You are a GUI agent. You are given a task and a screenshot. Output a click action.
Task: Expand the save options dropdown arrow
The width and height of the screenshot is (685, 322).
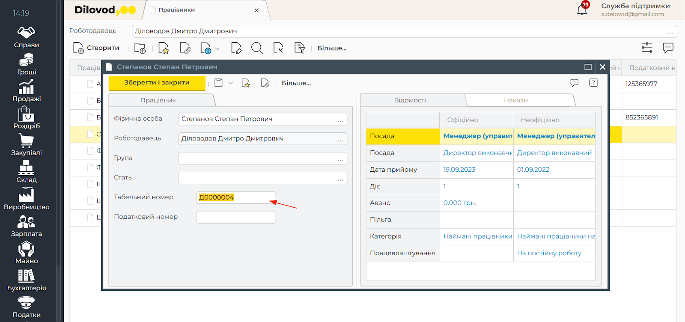(x=230, y=83)
